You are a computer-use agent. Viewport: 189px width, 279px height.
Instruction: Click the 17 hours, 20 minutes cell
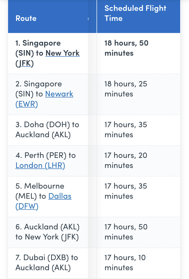(139, 161)
